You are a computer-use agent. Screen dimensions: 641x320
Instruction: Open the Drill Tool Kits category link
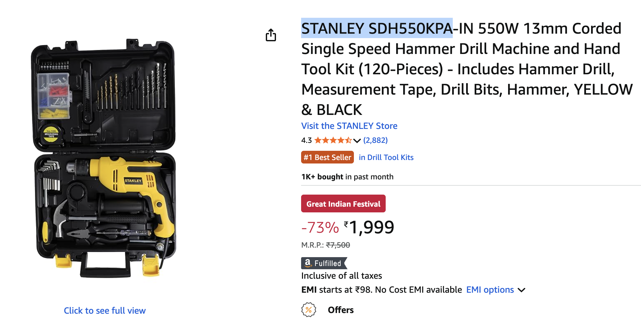click(386, 157)
